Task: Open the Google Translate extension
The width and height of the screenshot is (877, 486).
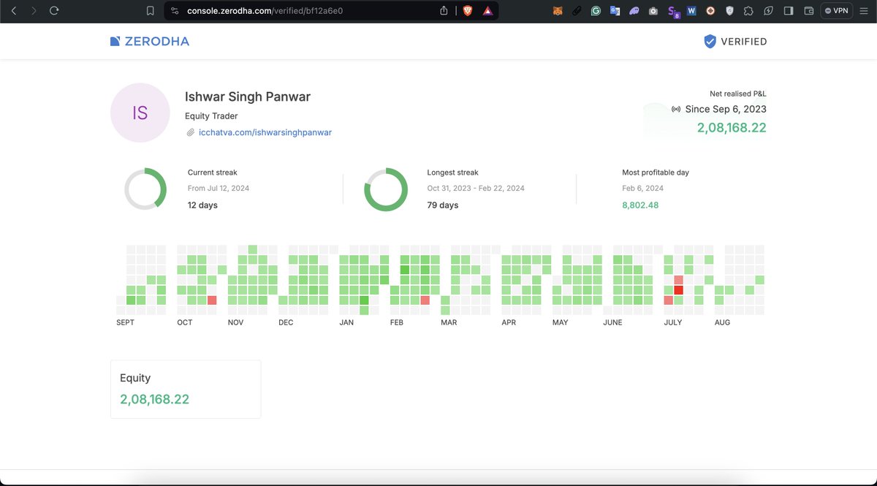Action: click(615, 11)
